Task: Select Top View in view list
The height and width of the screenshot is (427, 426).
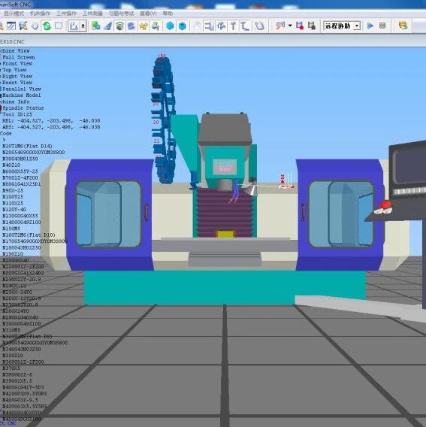Action: pos(14,70)
